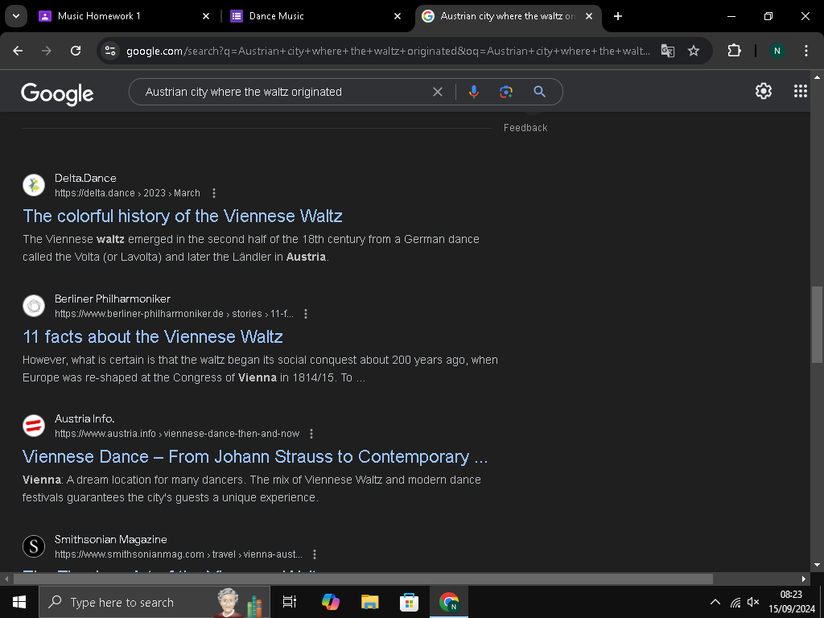Show hidden system tray icons
This screenshot has width=824, height=618.
pos(715,602)
